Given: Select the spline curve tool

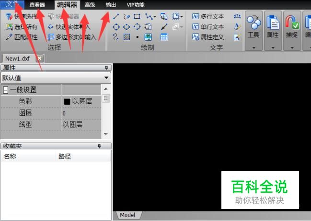Looking at the screenshot, I should pyautogui.click(x=115, y=37).
